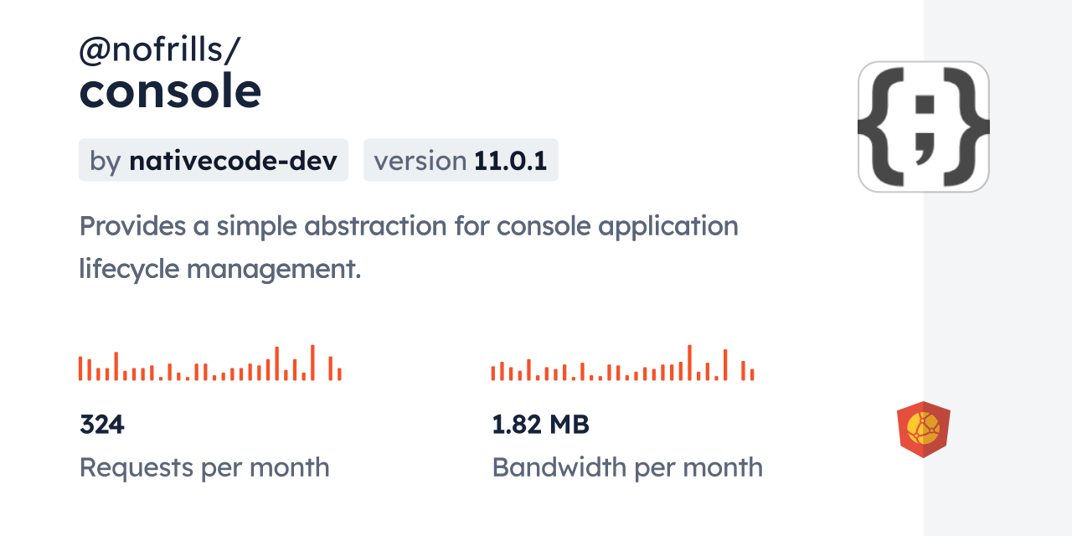
Task: Switch to the console package view
Action: click(x=170, y=90)
